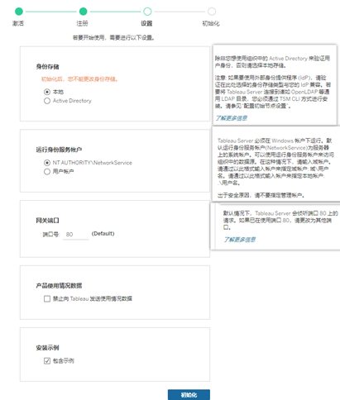This screenshot has width=340, height=400.
Task: Select the 本地 identity store radio button
Action: pyautogui.click(x=47, y=92)
